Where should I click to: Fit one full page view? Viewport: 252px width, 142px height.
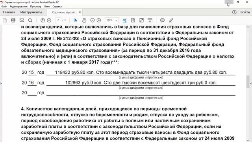tap(133, 20)
